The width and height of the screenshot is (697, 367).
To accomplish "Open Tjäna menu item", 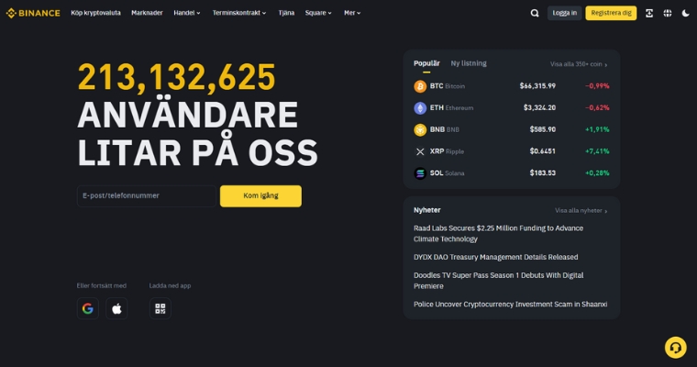I will click(x=286, y=13).
